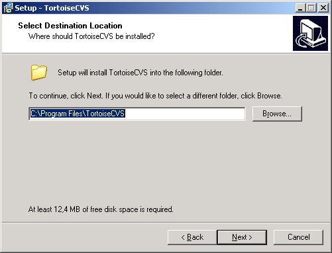This screenshot has width=332, height=253.
Task: Click the Select Destination Location heading
Action: click(70, 26)
